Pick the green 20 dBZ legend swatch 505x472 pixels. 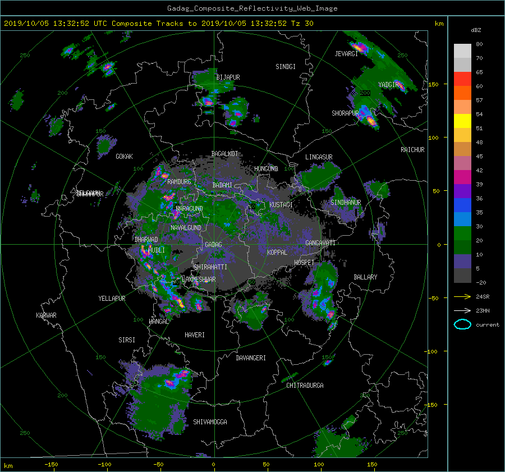(x=462, y=233)
